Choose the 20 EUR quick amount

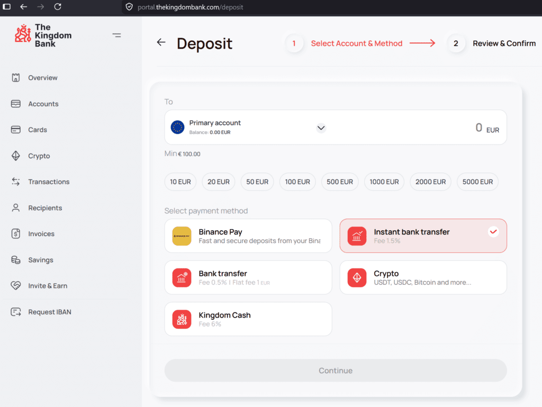(x=219, y=182)
